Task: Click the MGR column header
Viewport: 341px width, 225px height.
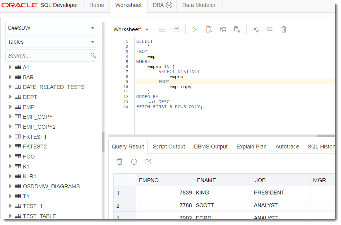Action: click(x=323, y=180)
